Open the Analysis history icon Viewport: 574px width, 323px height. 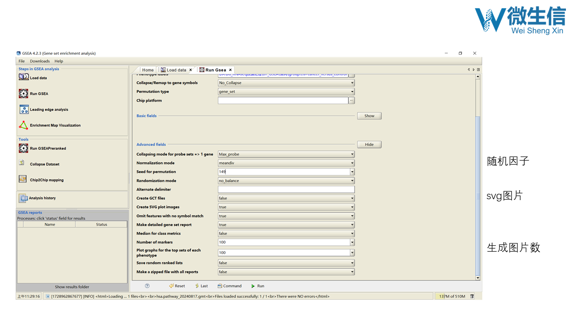23,197
